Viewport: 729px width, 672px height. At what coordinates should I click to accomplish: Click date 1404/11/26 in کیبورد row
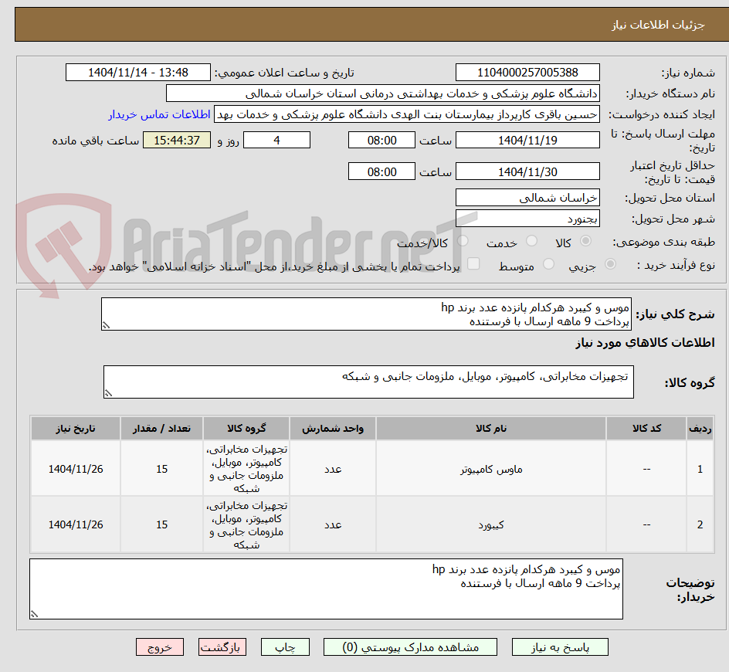[x=76, y=524]
